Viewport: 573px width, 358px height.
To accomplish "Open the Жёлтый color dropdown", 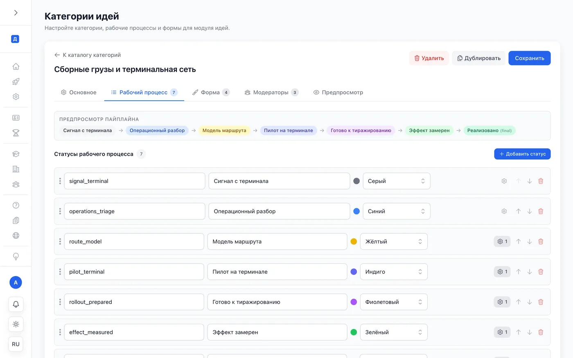I will (394, 241).
